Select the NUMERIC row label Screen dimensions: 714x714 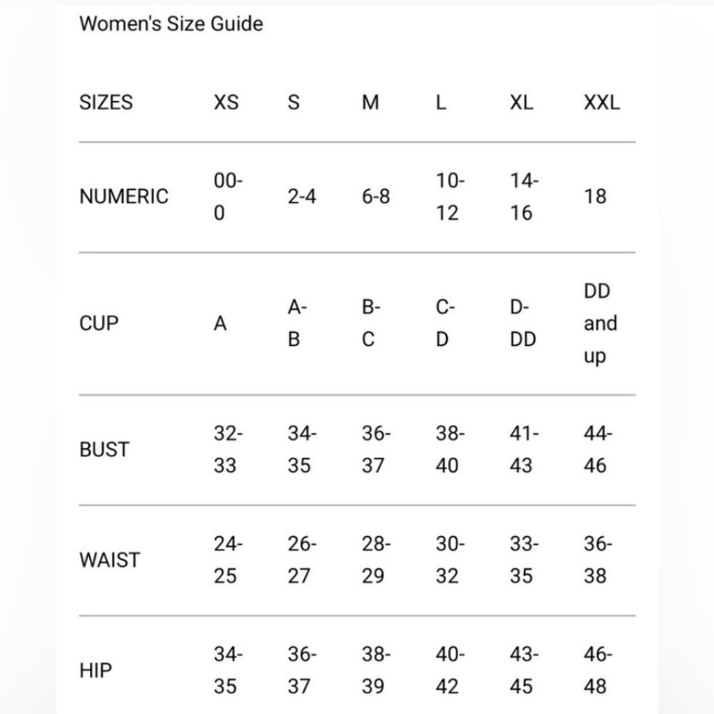point(124,196)
